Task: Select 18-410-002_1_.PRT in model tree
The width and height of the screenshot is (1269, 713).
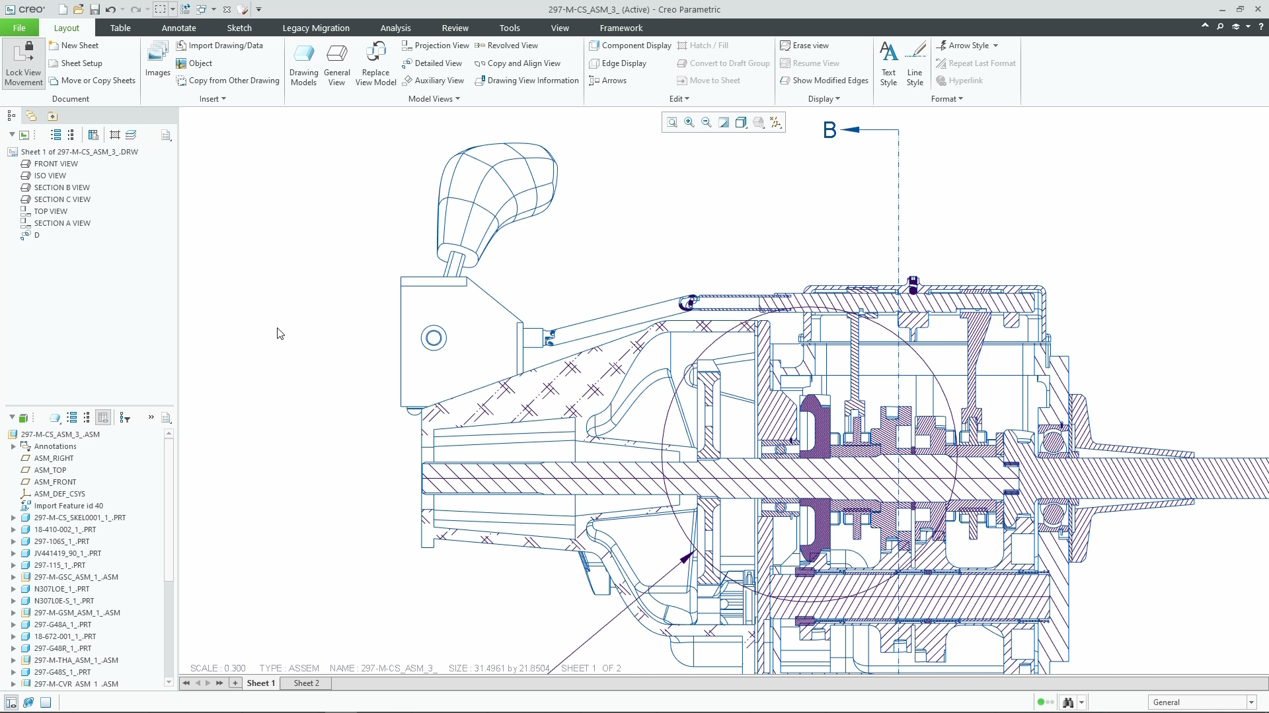Action: [x=65, y=529]
